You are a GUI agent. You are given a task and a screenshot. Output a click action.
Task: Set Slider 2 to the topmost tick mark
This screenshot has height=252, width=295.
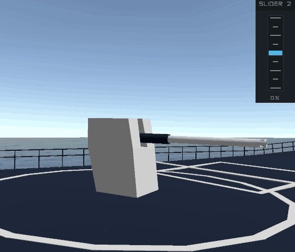click(276, 18)
